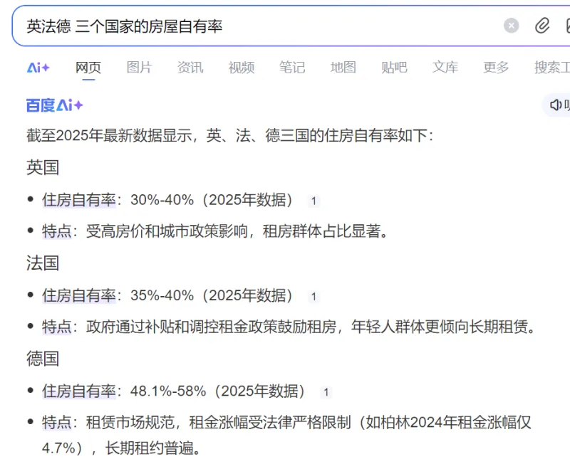The width and height of the screenshot is (570, 464).
Task: Switch to the 笔记 tab
Action: 292,68
